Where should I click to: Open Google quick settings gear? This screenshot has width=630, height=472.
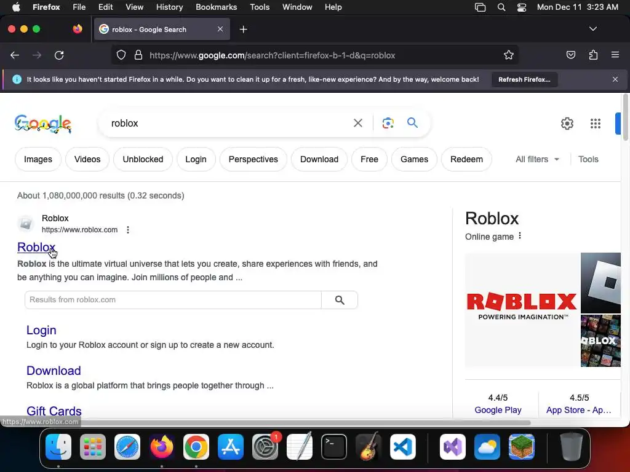[567, 123]
